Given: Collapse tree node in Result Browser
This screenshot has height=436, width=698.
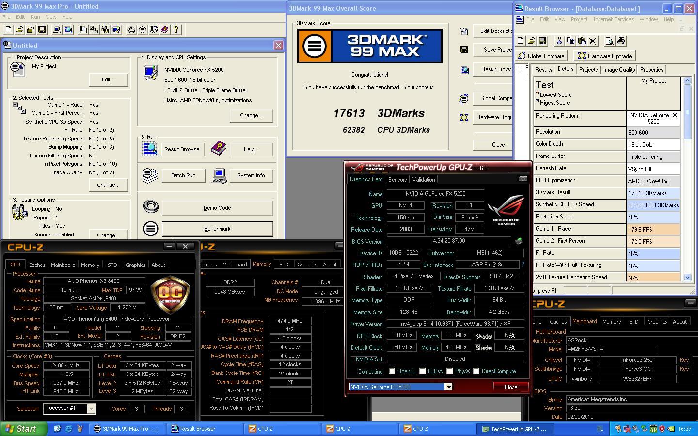Looking at the screenshot, I should point(520,68).
